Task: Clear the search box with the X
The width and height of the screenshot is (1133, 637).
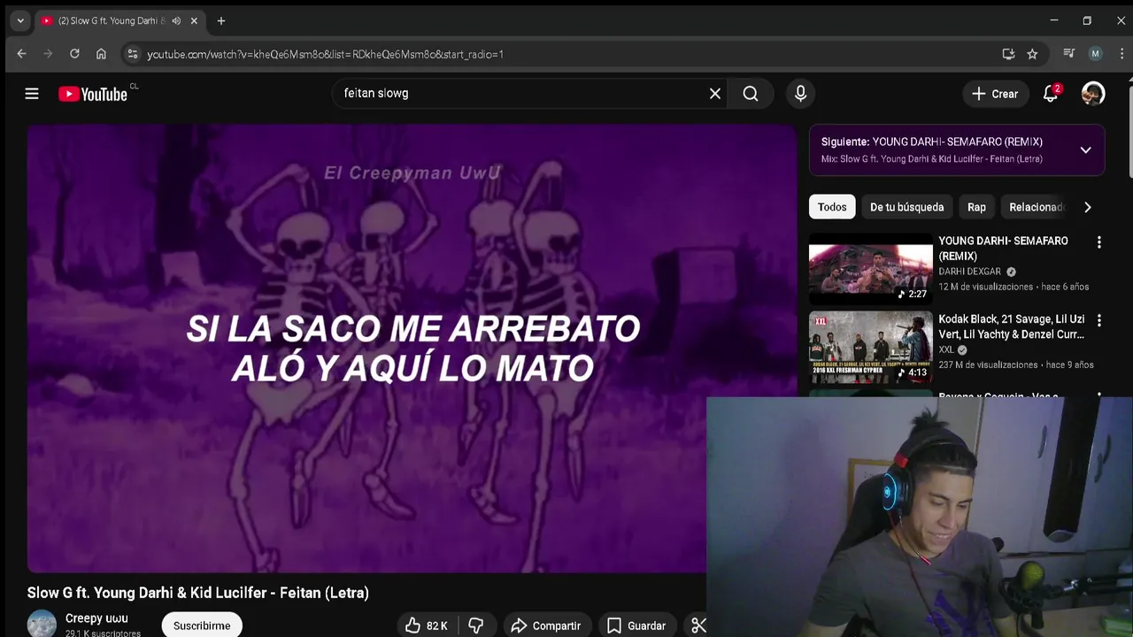Action: (715, 94)
